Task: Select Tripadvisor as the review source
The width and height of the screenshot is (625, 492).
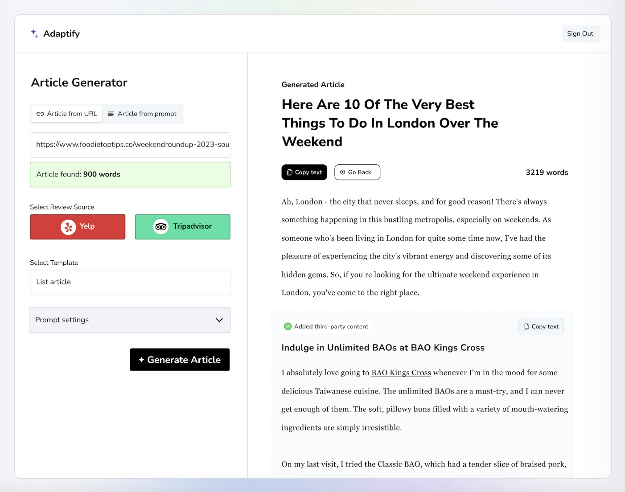Action: pos(182,227)
